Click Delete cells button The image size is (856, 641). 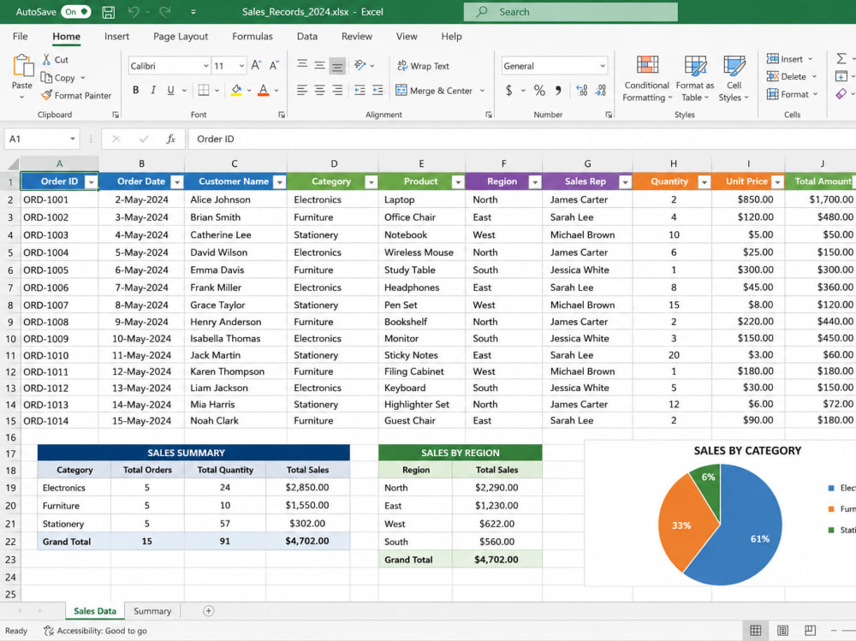click(791, 76)
